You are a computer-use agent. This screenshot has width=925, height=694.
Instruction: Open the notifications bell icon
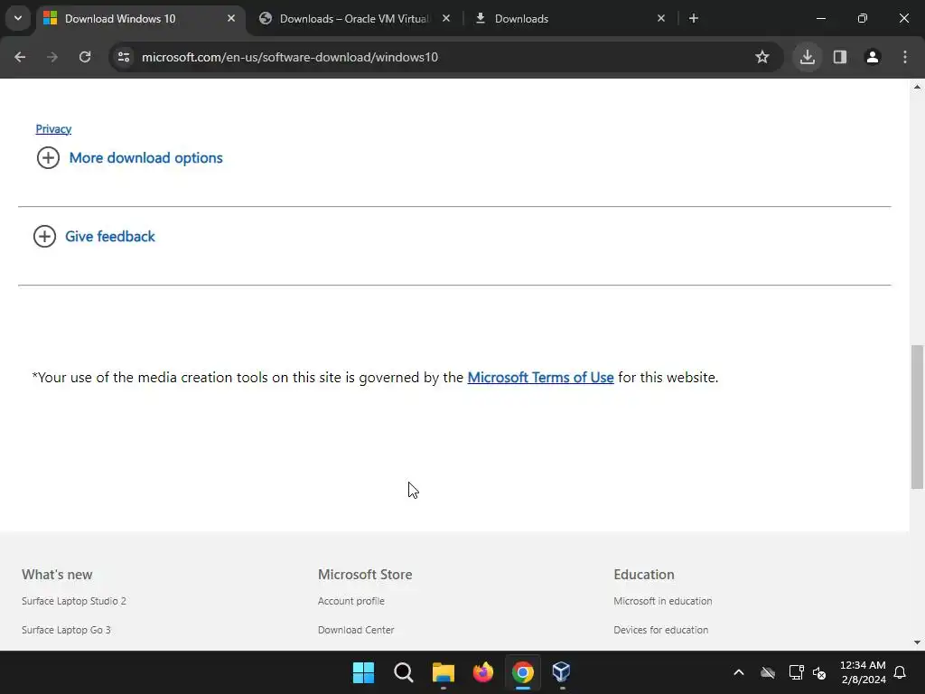(x=901, y=672)
